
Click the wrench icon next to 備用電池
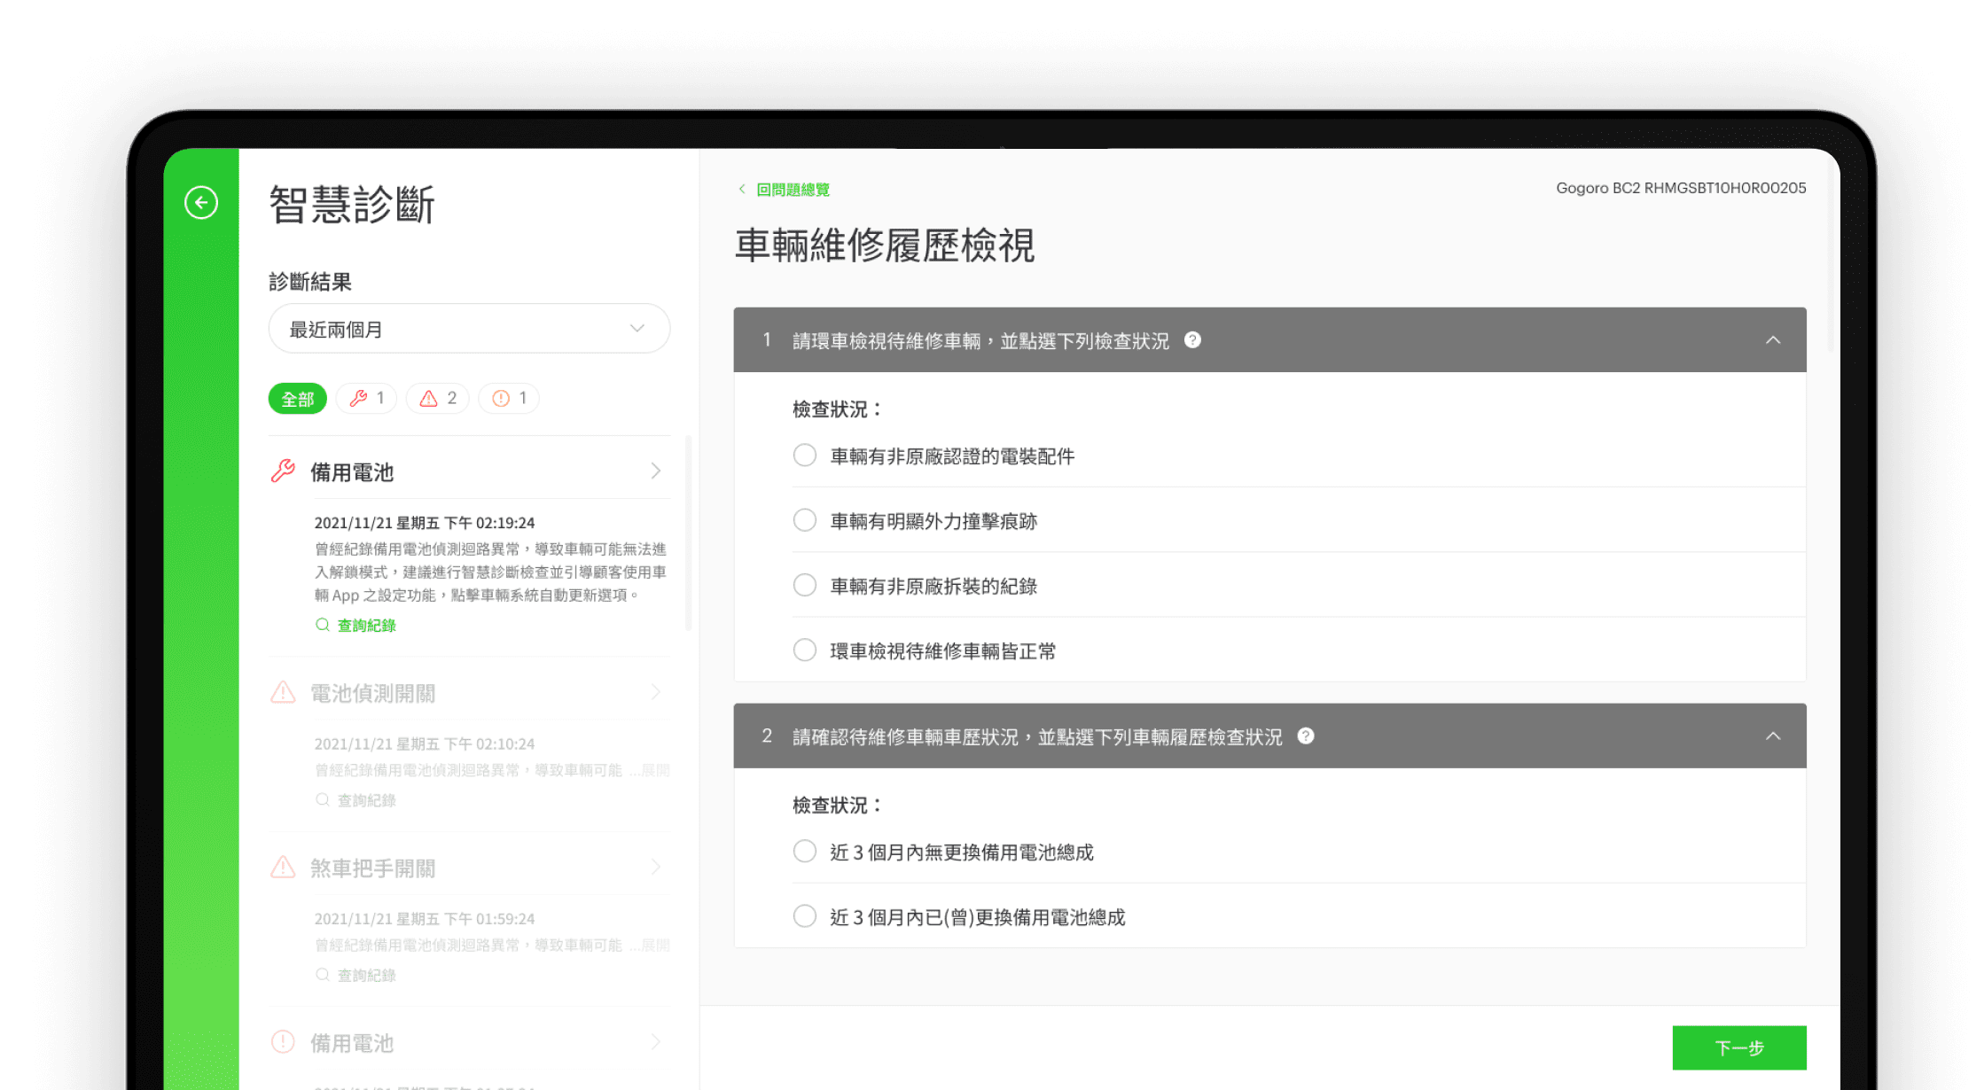coord(283,471)
